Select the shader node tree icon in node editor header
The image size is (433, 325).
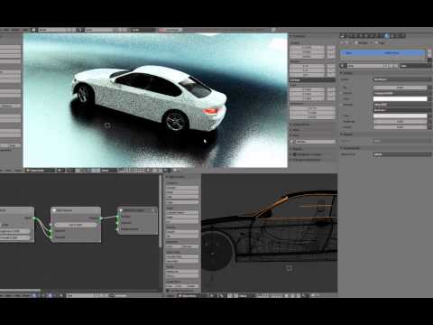click(x=34, y=295)
